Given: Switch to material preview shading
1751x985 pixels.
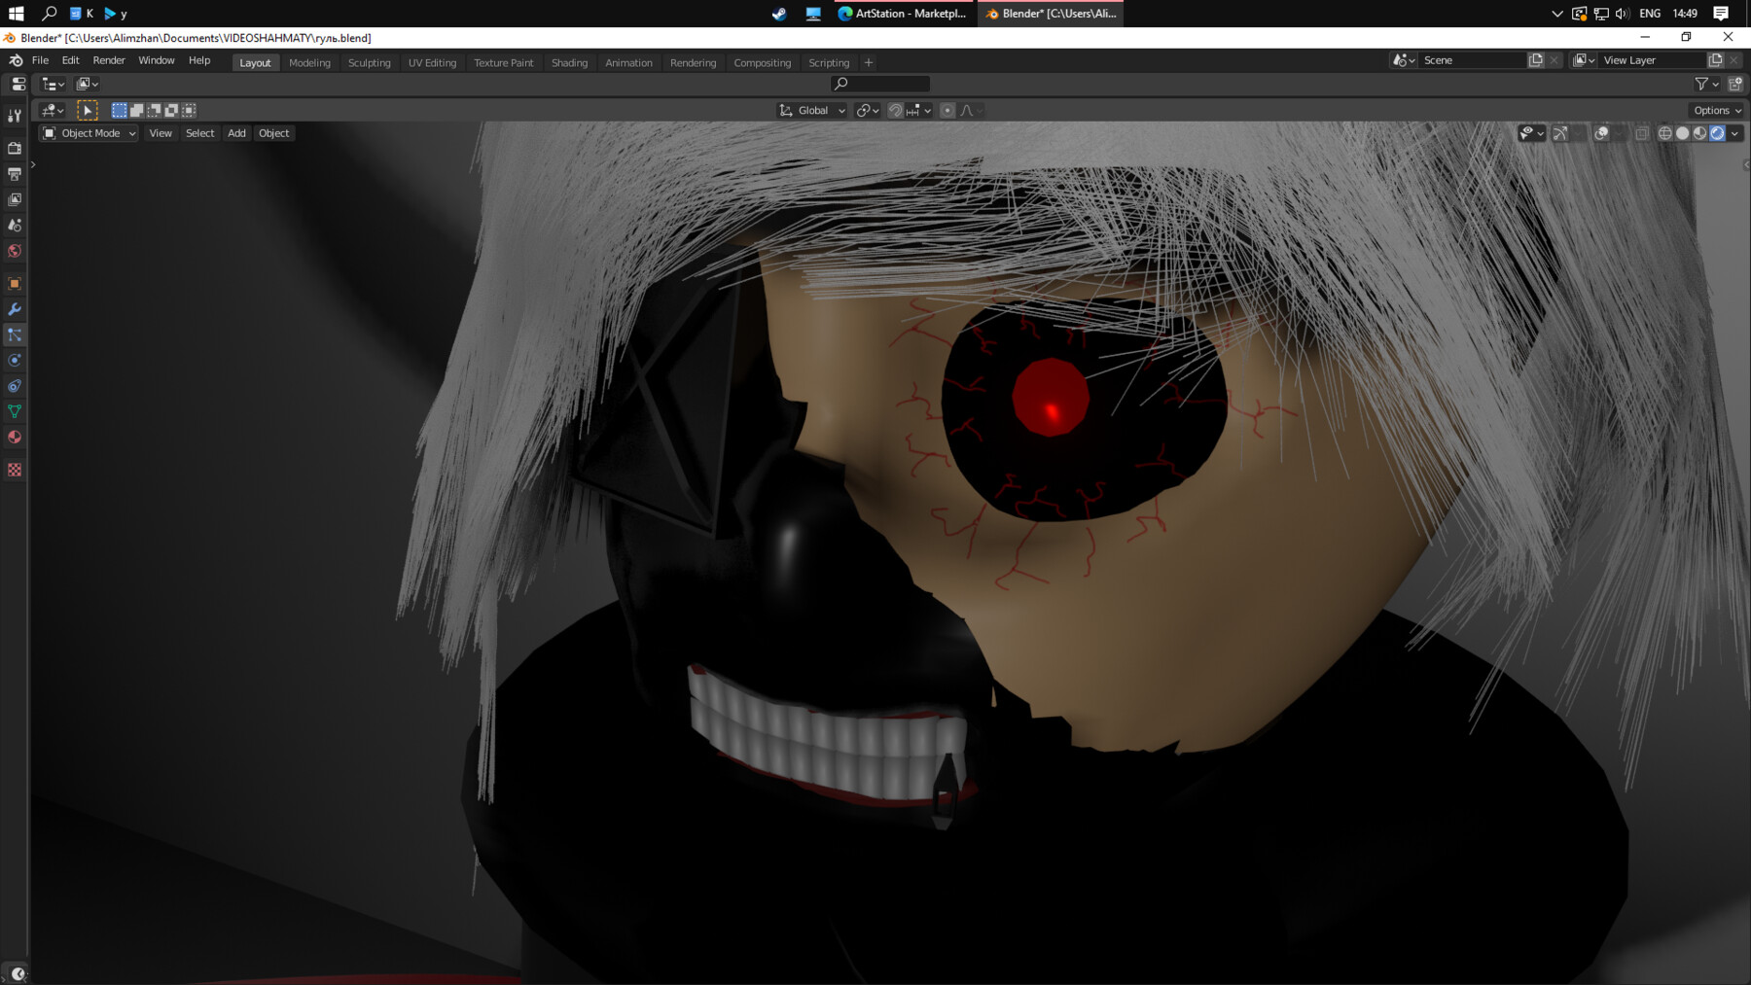Looking at the screenshot, I should [x=1700, y=133].
